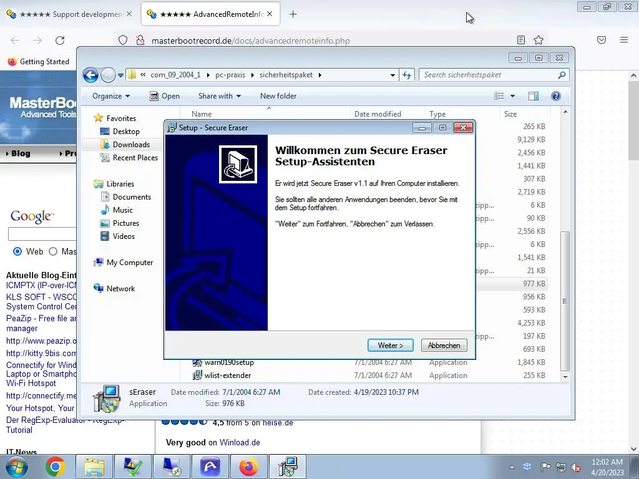This screenshot has width=639, height=479.
Task: Click com_09_2004_1 breadcrumb segment
Action: coord(175,75)
